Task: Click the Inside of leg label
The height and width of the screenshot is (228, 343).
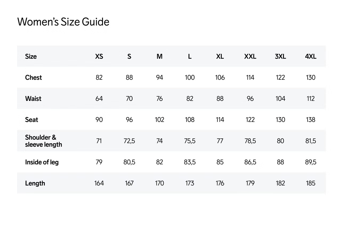Action: pos(42,162)
